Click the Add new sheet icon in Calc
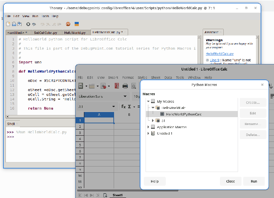This screenshot has width=274, height=198. coord(105,195)
